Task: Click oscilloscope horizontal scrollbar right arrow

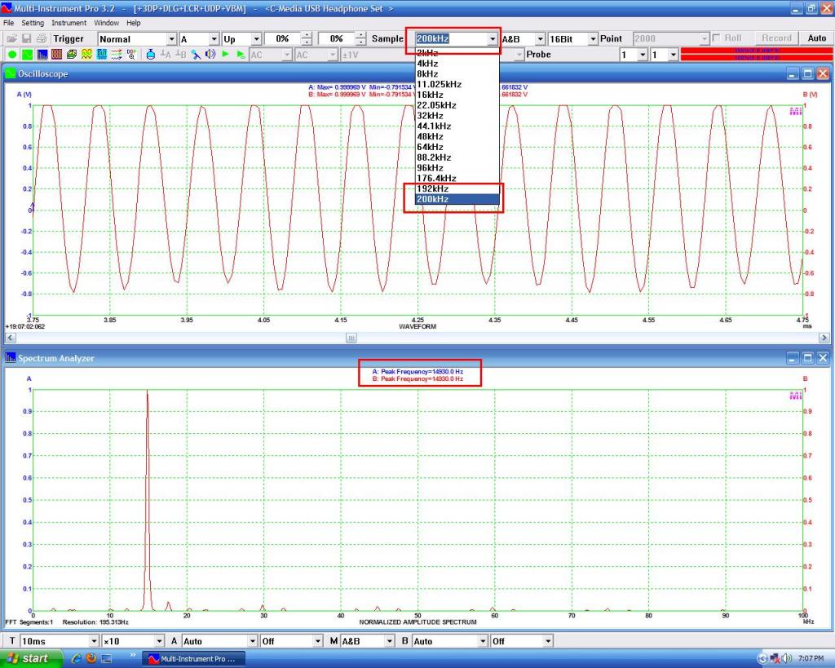Action: [x=824, y=338]
